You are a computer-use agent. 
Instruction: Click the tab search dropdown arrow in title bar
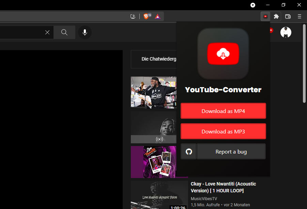coord(253,5)
